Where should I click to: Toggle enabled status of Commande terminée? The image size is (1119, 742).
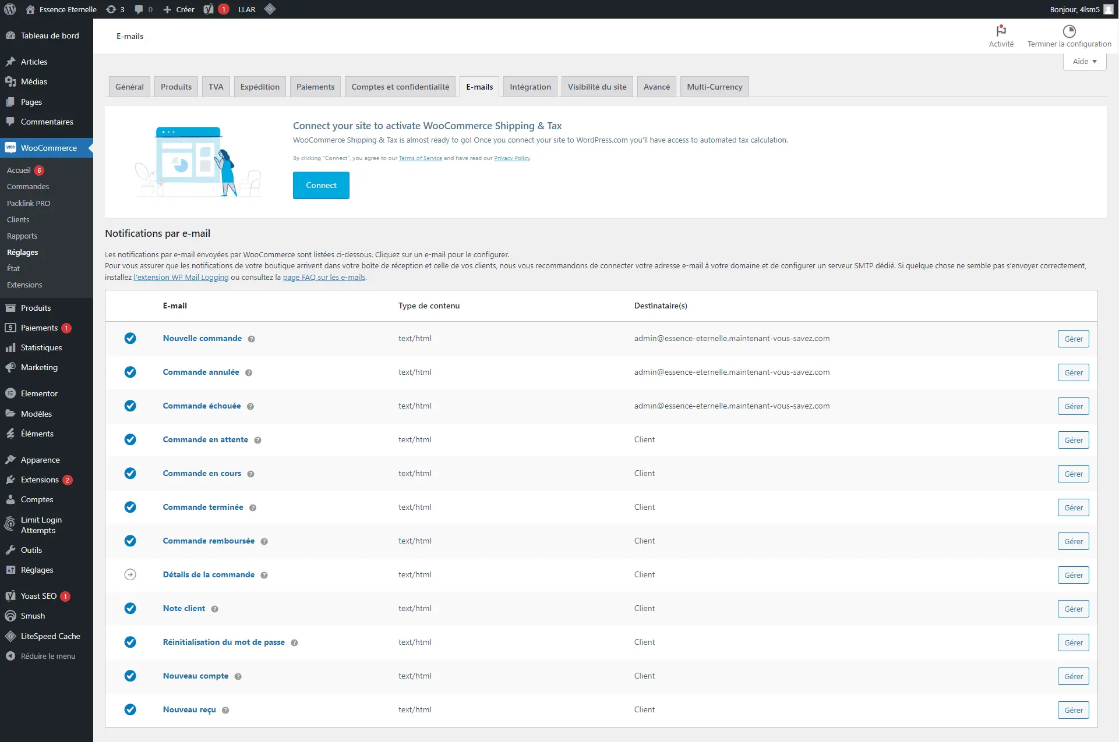pyautogui.click(x=130, y=507)
